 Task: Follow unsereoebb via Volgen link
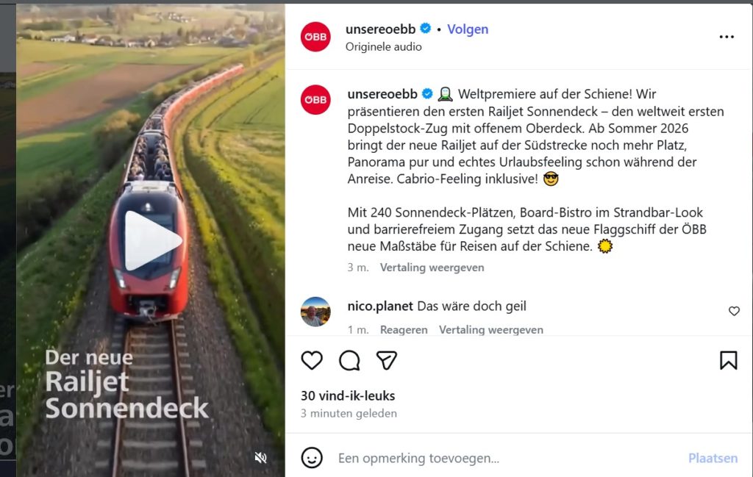click(x=468, y=29)
